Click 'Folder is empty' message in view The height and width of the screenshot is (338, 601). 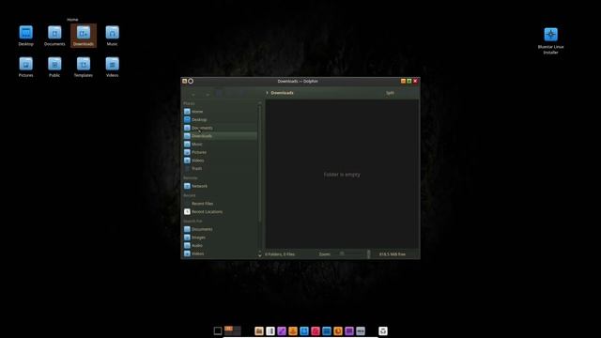tap(342, 175)
